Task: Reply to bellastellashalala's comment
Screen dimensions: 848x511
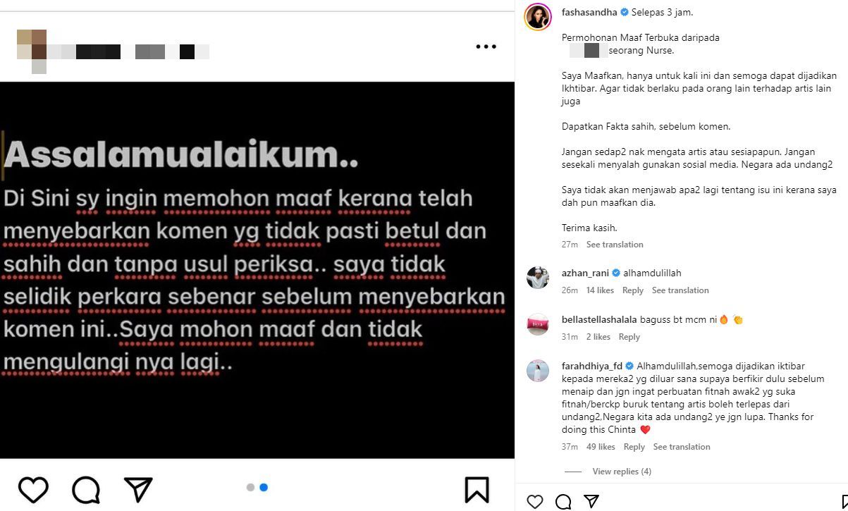Action: (629, 337)
